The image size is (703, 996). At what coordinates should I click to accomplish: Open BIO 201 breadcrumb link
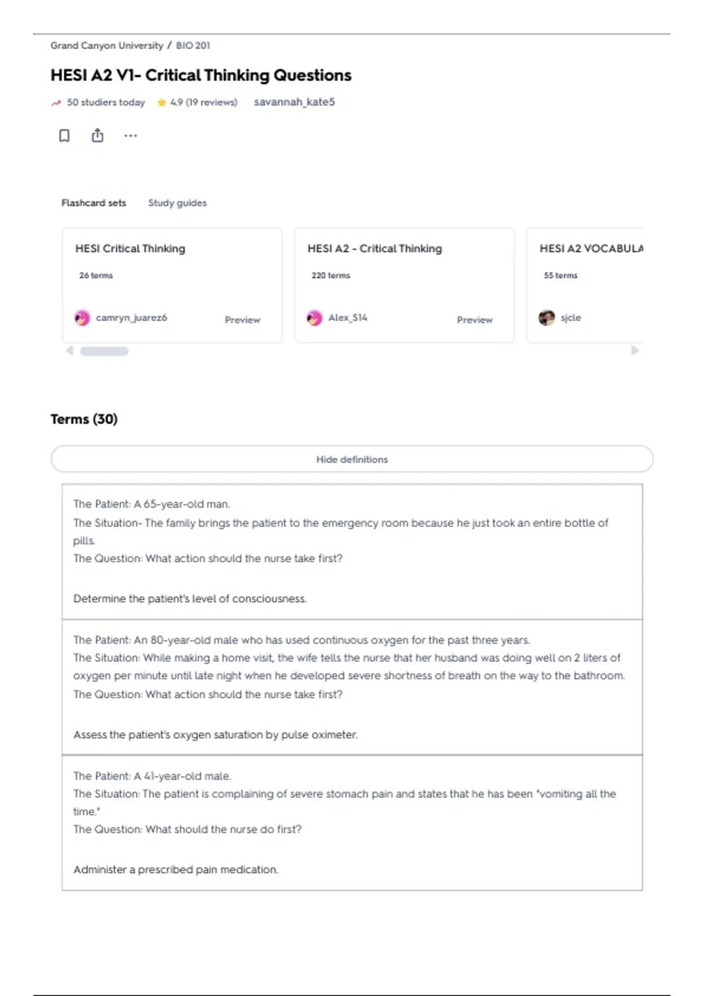pos(193,46)
